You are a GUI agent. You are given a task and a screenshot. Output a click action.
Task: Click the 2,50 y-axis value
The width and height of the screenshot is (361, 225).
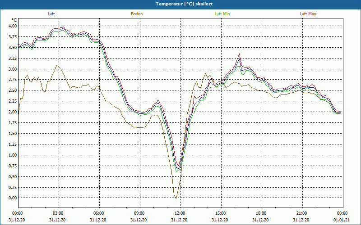pyautogui.click(x=13, y=90)
